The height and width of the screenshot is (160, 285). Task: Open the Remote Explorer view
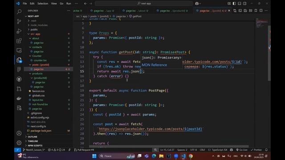19,50
